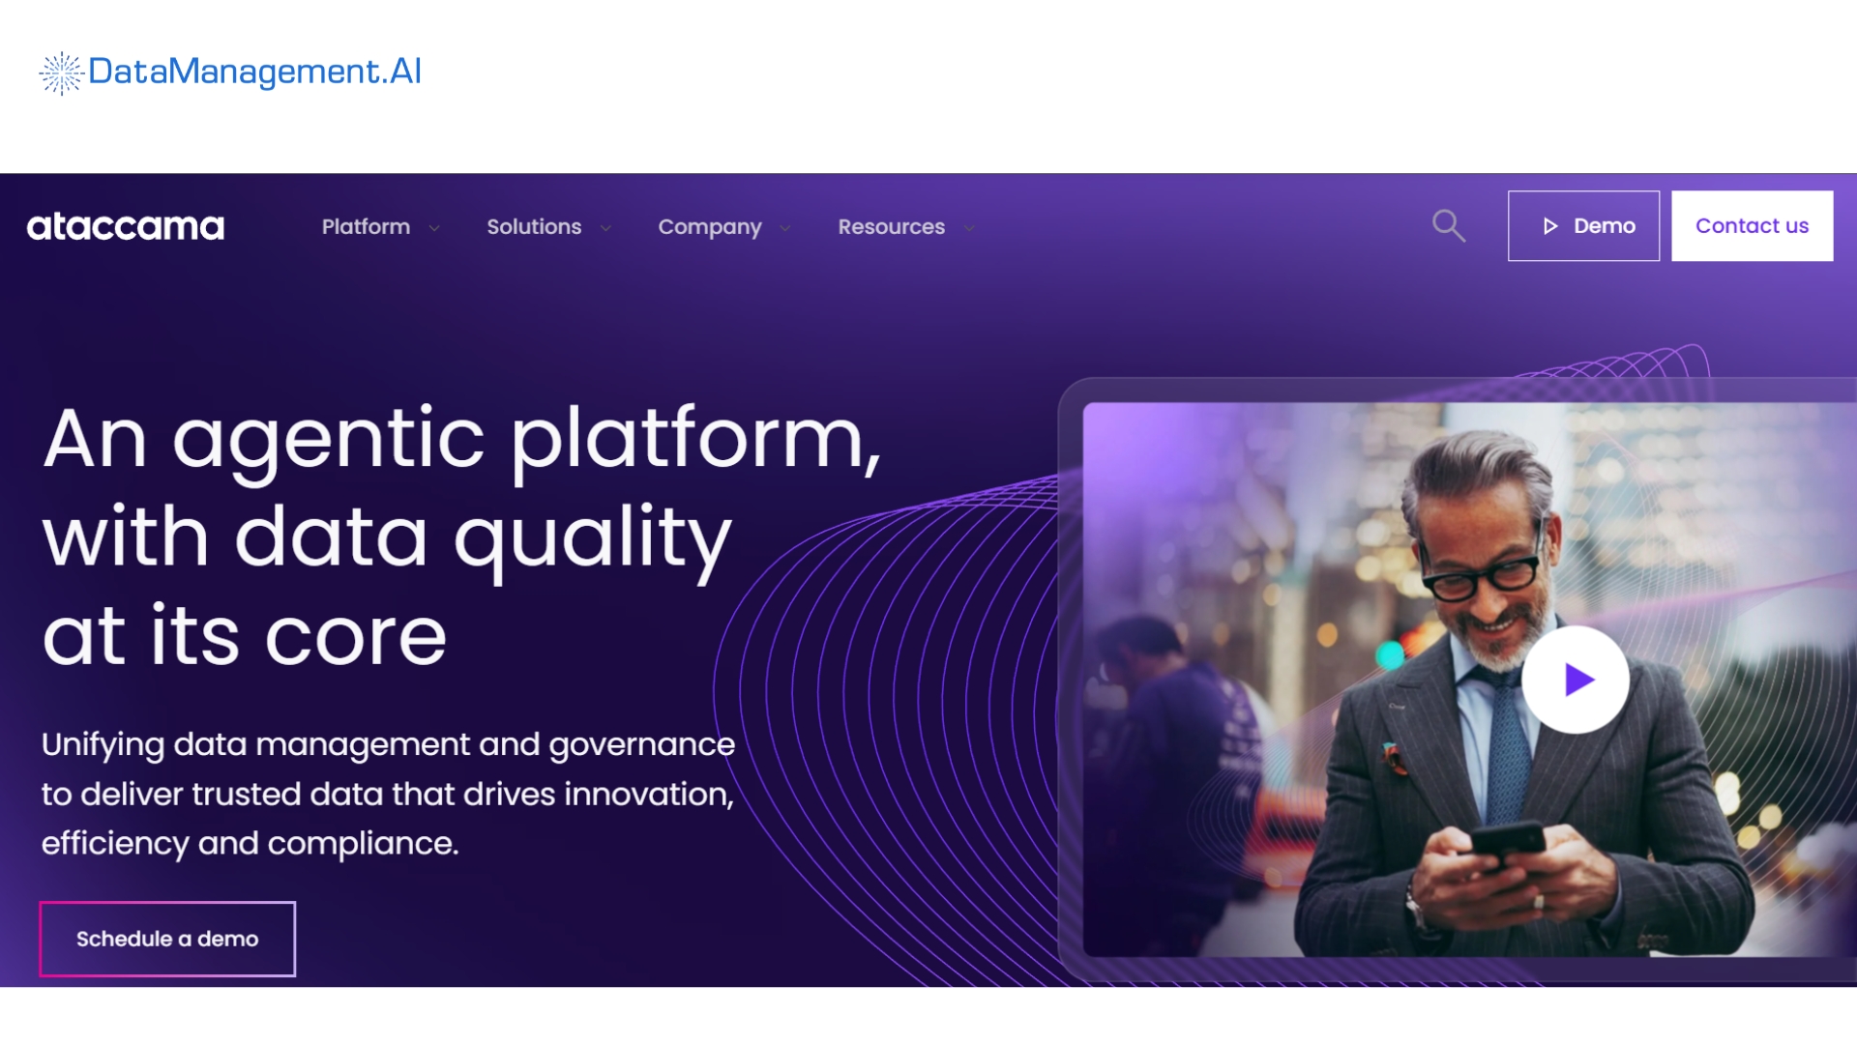Click the Company navigation item

710,226
